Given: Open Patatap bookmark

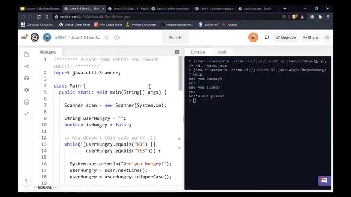Looking at the screenshot, I should [x=230, y=25].
